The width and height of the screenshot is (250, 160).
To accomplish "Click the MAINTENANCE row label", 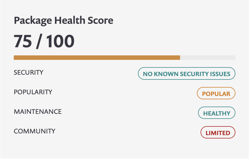I will pos(38,112).
